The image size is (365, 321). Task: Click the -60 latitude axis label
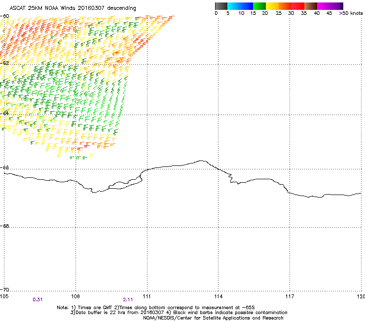coord(4,16)
